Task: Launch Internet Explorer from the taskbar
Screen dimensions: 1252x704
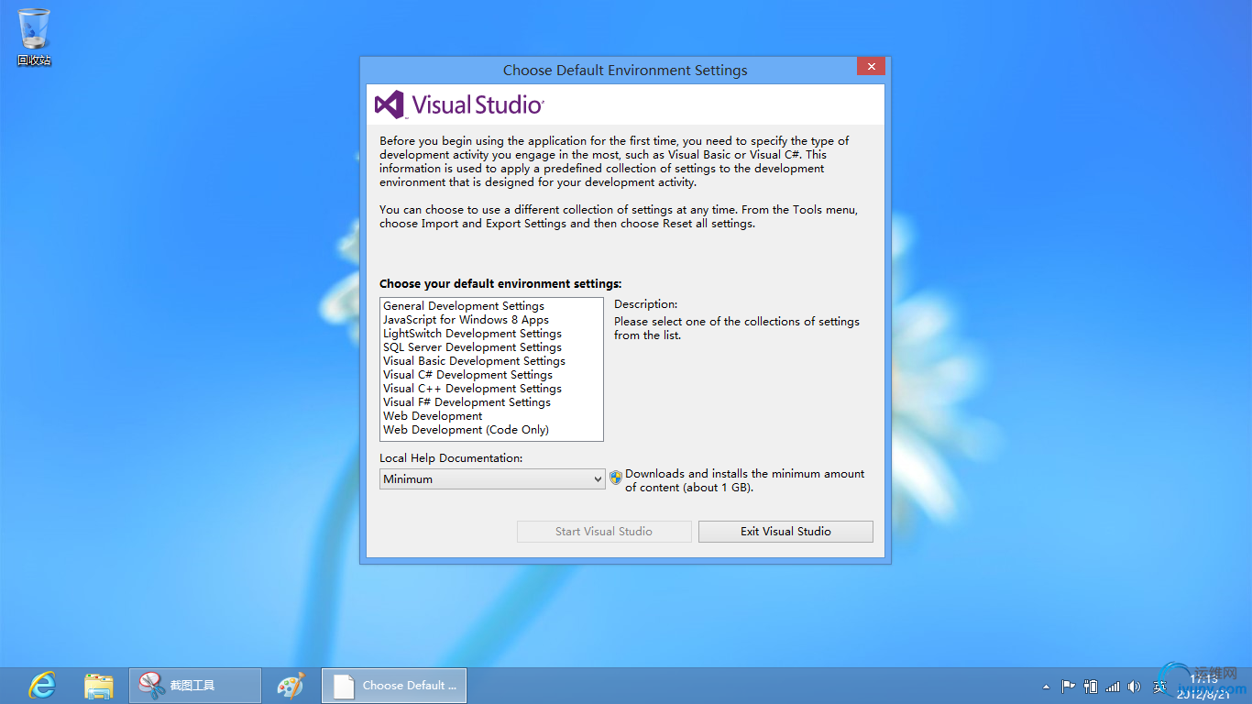Action: coord(42,685)
